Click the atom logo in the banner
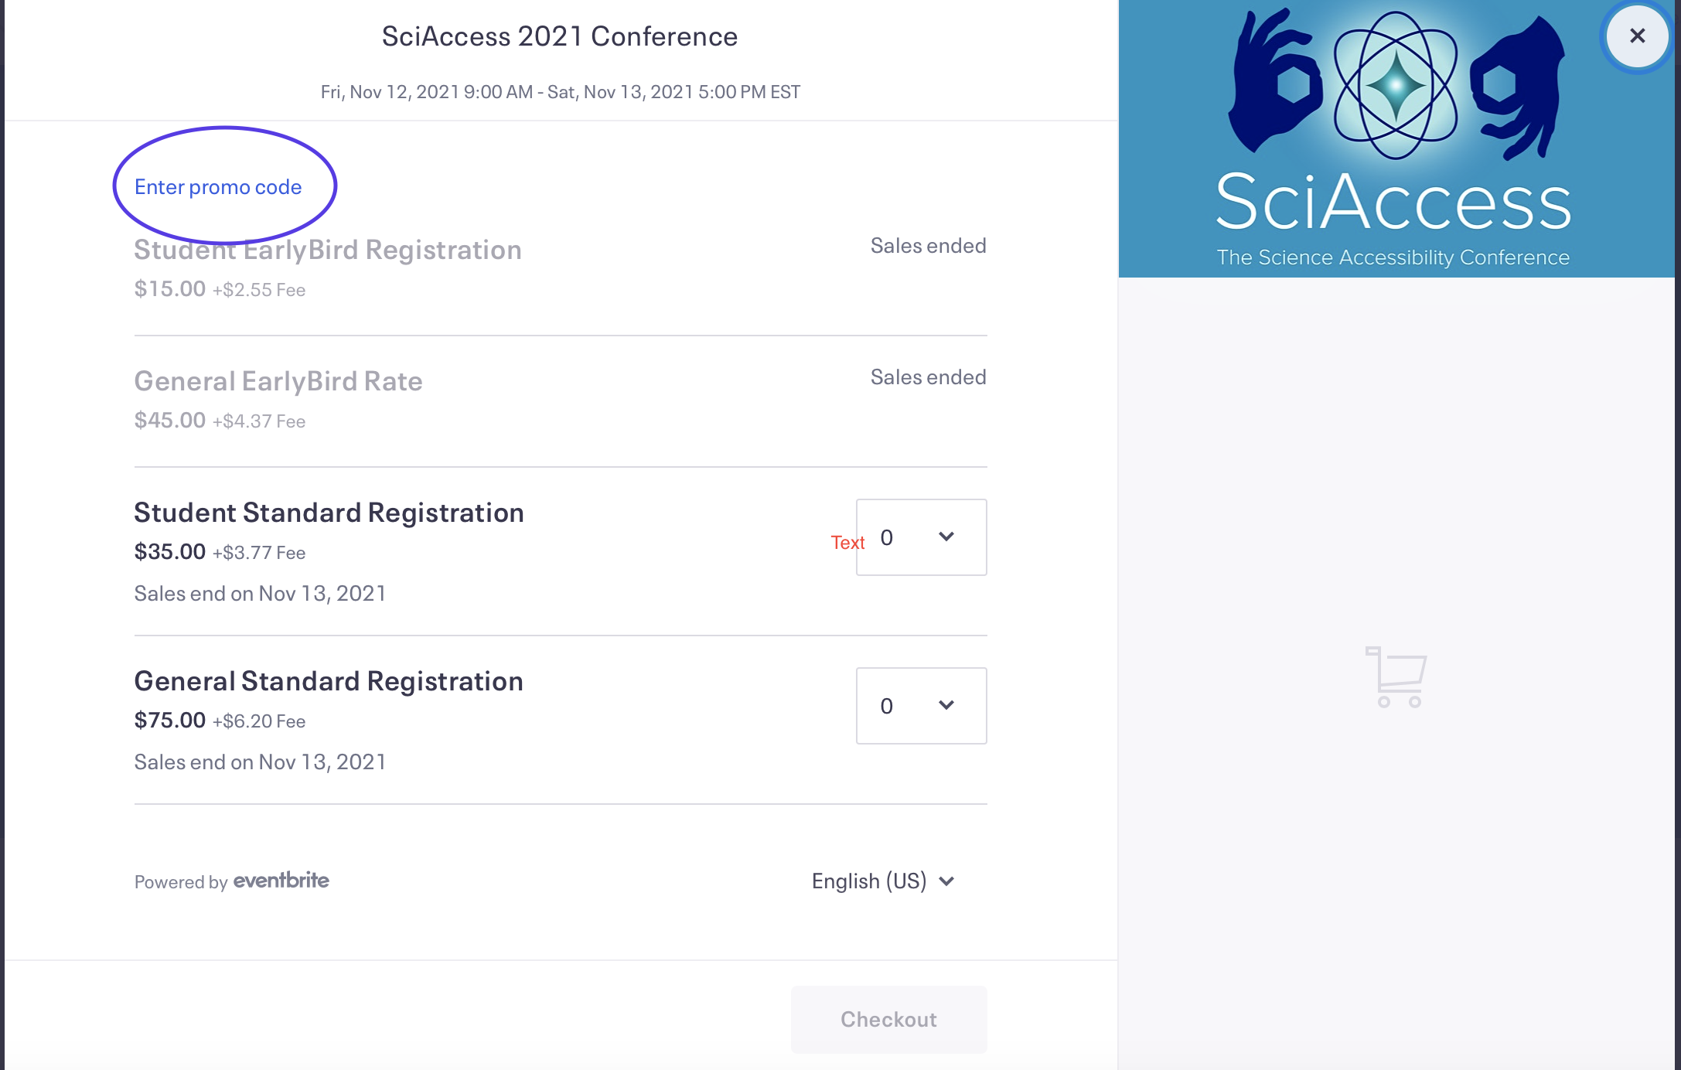This screenshot has width=1681, height=1070. click(x=1396, y=85)
